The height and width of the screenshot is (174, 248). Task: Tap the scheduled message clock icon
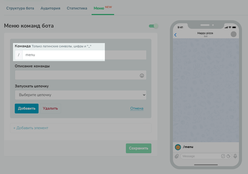coord(228,156)
